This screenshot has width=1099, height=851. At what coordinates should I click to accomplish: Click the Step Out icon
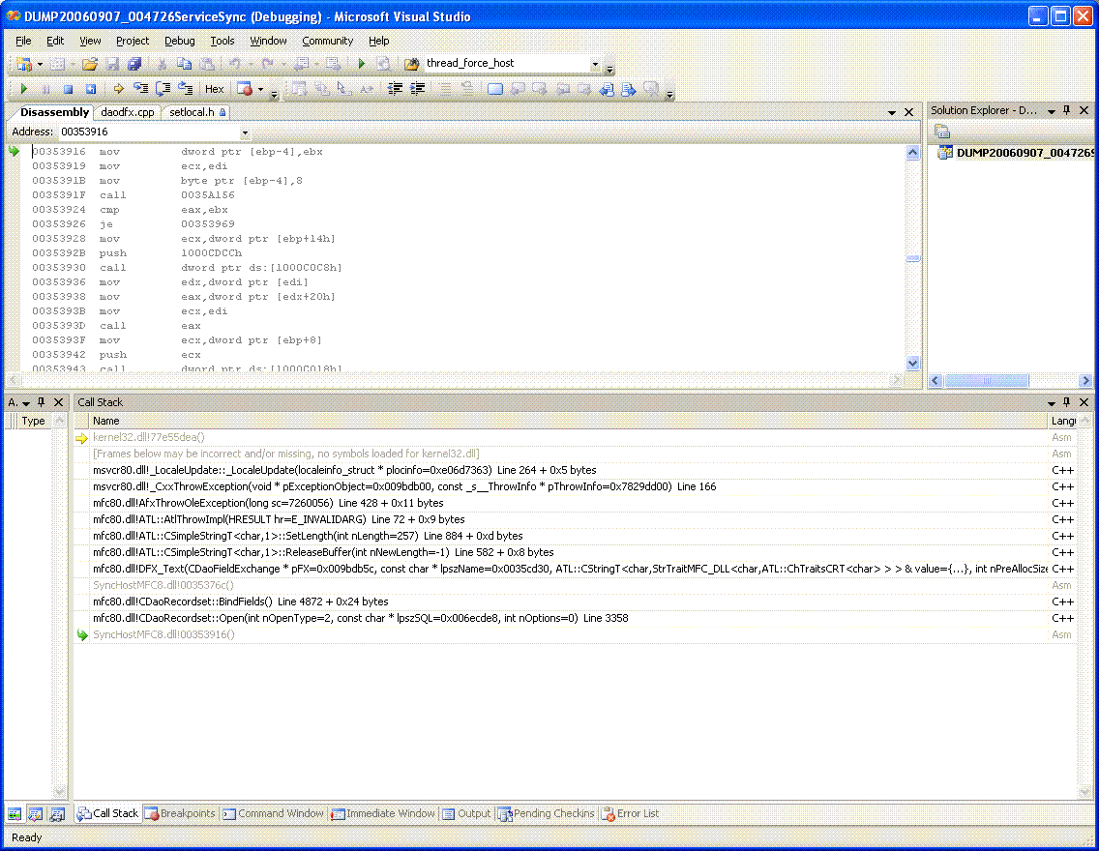pos(186,89)
